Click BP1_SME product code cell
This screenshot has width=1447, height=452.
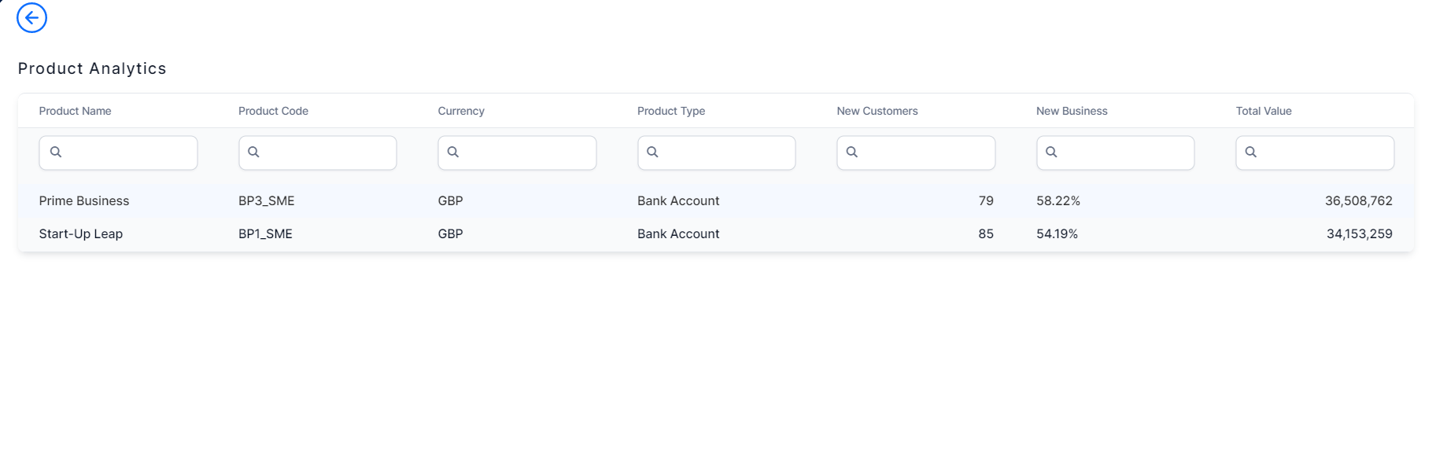tap(265, 234)
